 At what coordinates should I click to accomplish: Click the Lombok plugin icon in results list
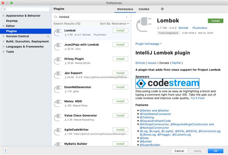58,33
